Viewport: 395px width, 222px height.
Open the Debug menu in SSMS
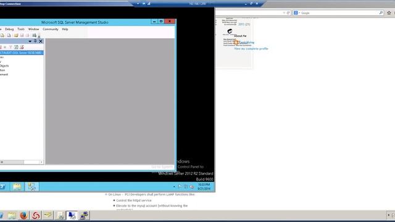coord(9,29)
